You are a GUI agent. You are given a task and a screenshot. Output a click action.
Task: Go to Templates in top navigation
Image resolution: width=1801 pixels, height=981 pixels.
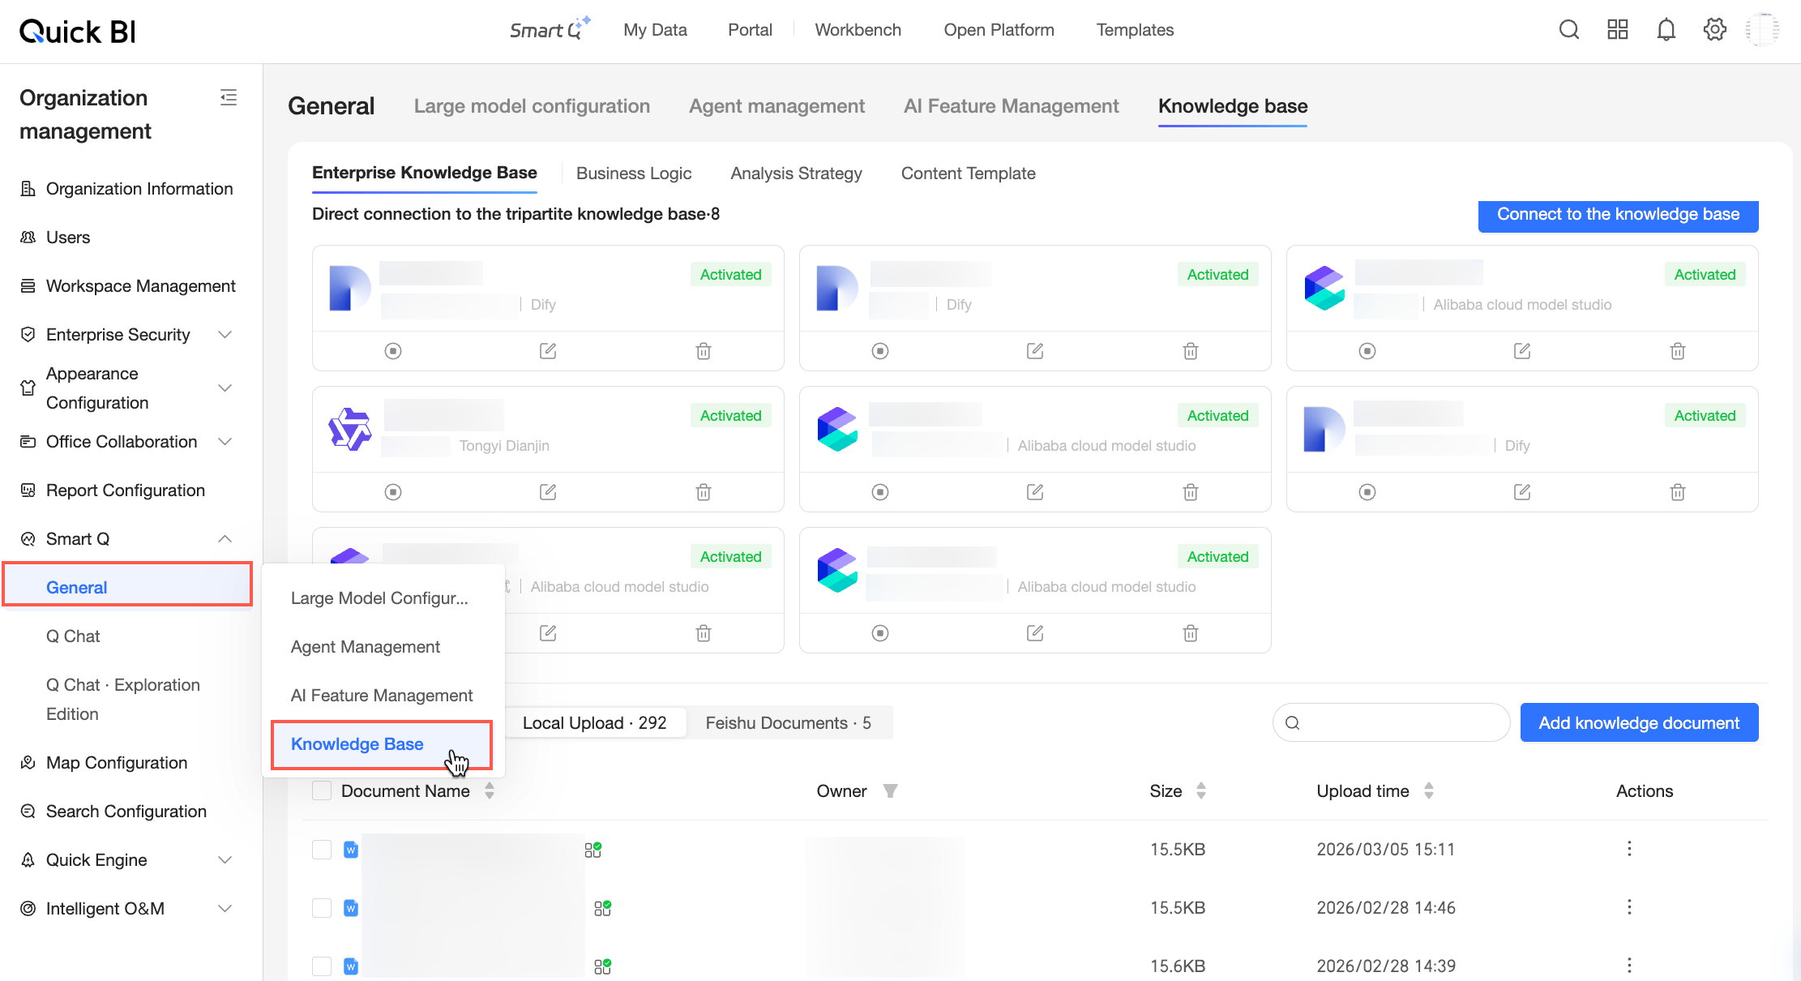click(x=1135, y=30)
